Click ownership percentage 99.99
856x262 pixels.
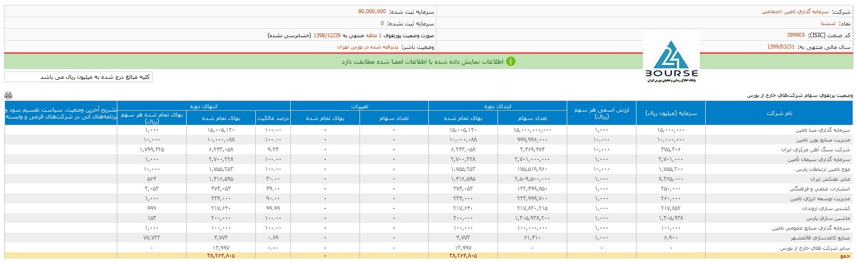[273, 208]
